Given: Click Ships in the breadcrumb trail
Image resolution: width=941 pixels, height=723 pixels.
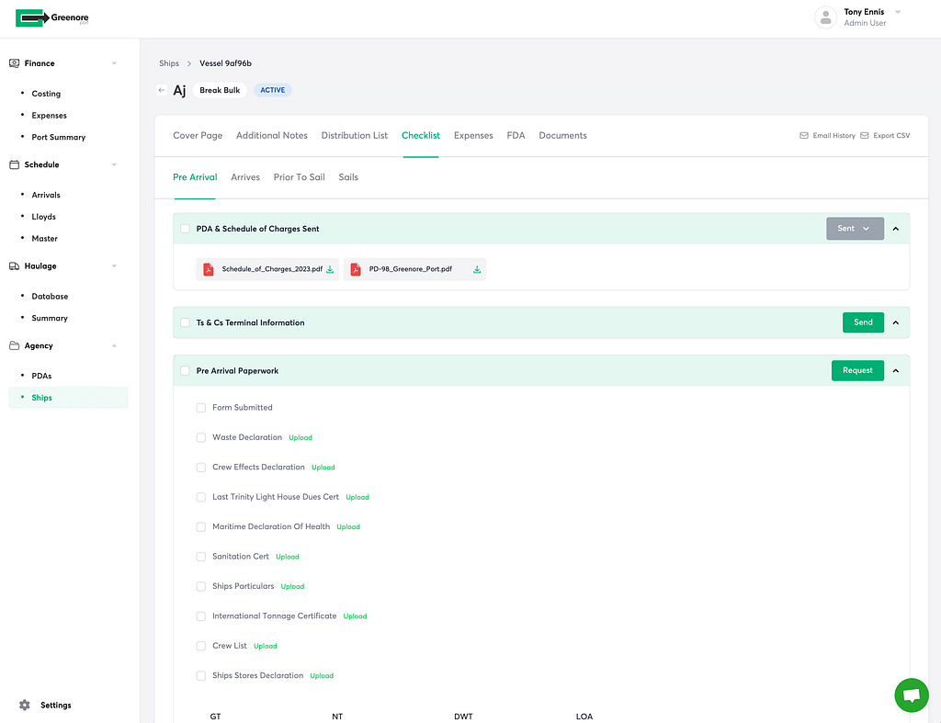Looking at the screenshot, I should click(169, 63).
